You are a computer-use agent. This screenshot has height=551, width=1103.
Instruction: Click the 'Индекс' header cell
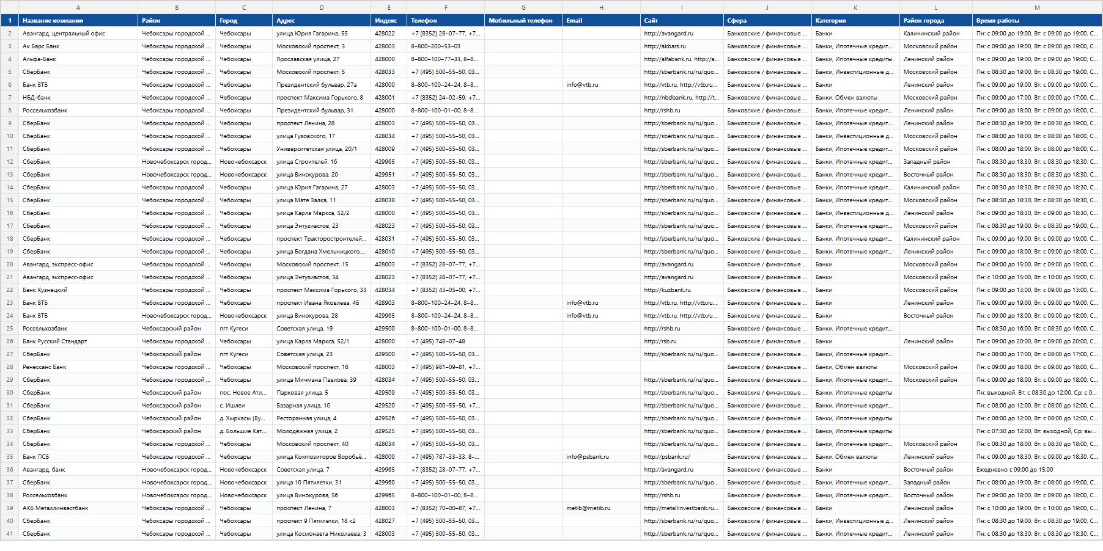click(389, 21)
